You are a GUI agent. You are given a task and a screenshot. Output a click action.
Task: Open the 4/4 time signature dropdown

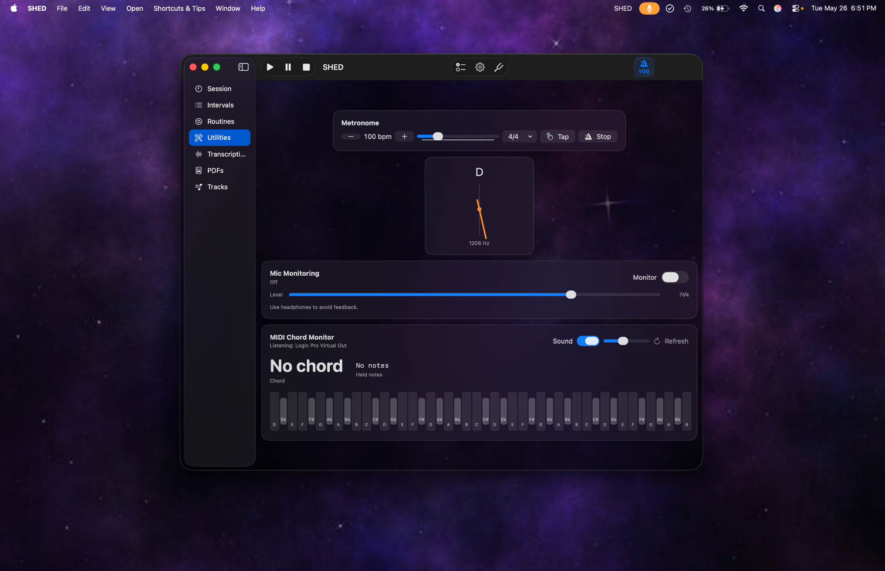[x=520, y=136]
